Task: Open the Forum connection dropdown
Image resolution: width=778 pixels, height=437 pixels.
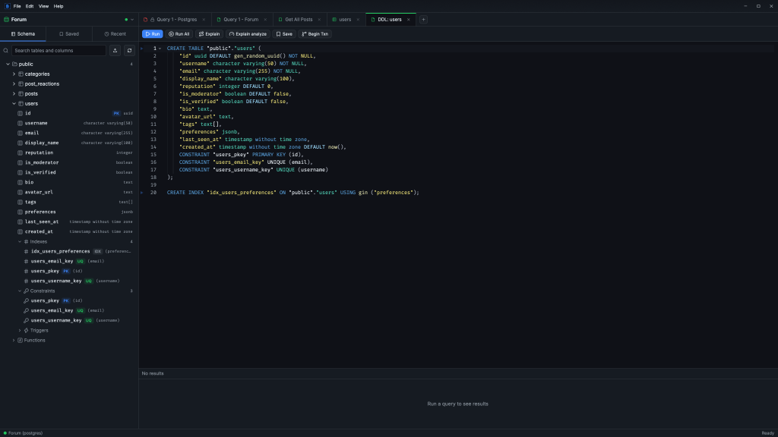Action: (x=132, y=20)
